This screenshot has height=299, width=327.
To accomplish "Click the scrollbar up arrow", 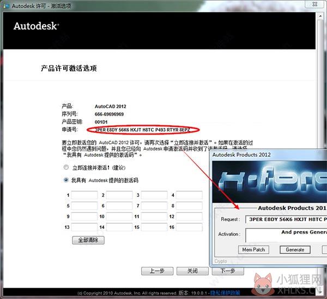I will point(320,16).
